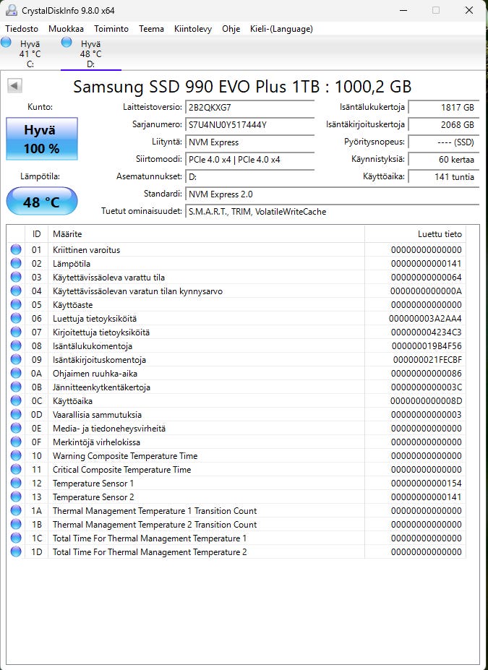Click the Asematunnukset field D:

(249, 176)
